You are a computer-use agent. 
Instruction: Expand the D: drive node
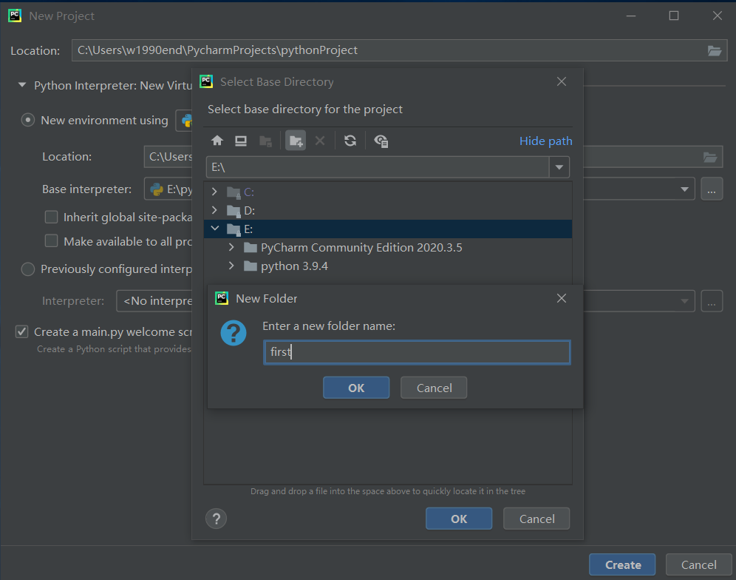tap(214, 210)
